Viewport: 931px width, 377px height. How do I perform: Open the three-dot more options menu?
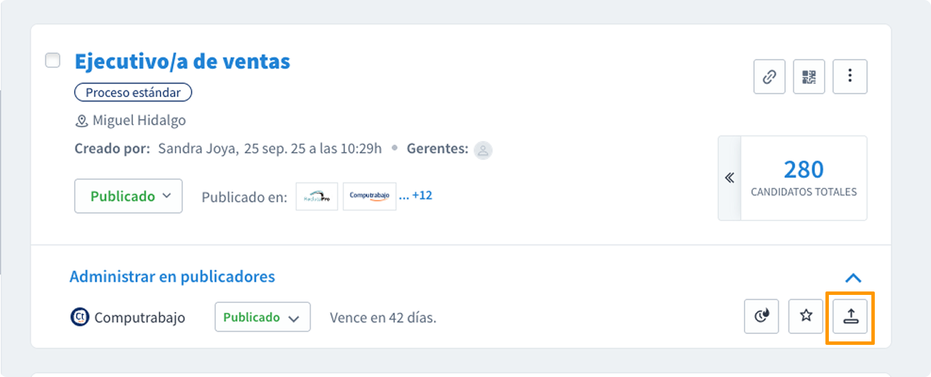pos(849,77)
